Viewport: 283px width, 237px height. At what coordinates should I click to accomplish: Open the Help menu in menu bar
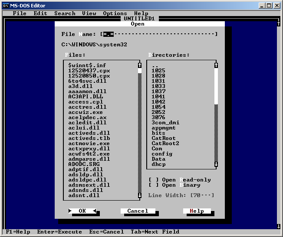click(141, 13)
